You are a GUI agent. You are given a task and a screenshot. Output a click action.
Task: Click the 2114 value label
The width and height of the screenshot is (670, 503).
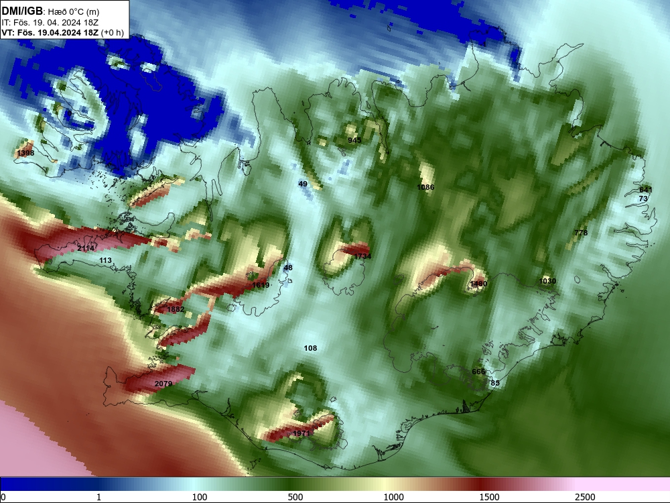[x=86, y=248]
